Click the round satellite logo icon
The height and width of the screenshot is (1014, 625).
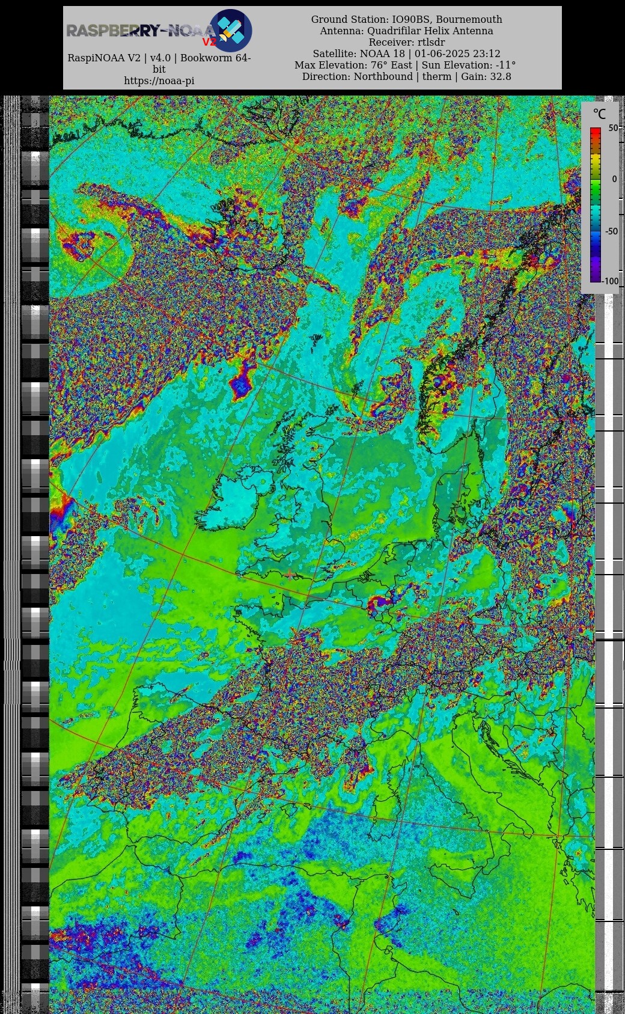point(231,31)
